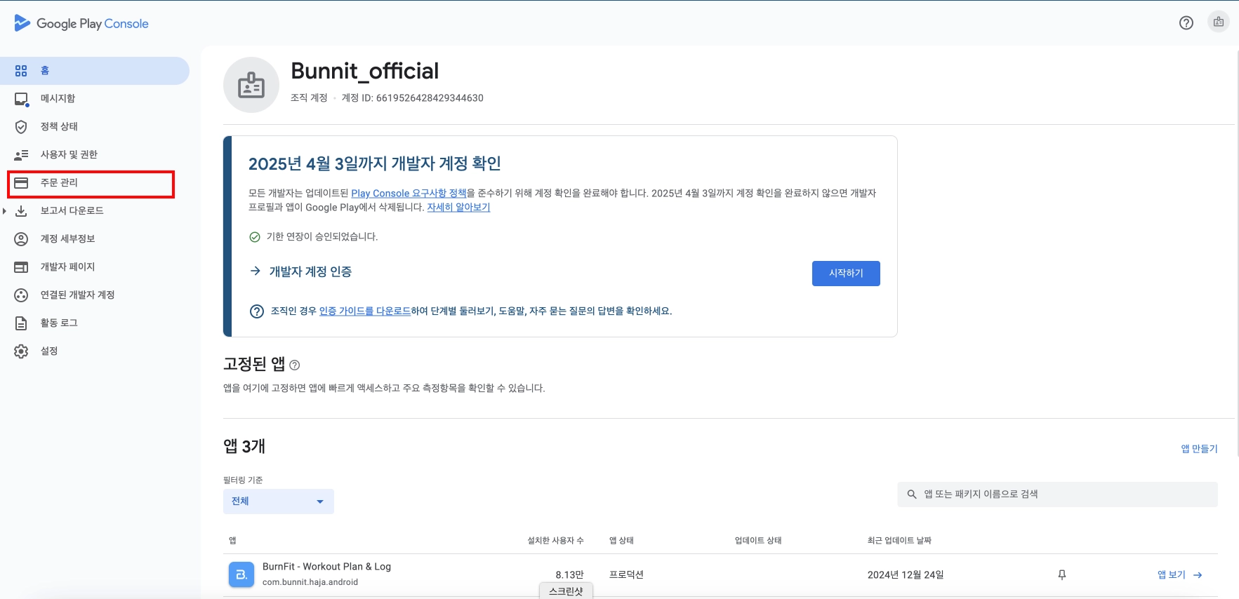Image resolution: width=1239 pixels, height=599 pixels.
Task: Click the linked-accounts icon beside 연결된 개발자 계정
Action: 21,295
